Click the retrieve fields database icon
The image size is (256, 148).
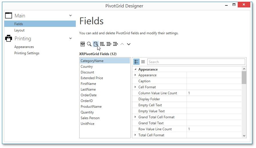96,44
